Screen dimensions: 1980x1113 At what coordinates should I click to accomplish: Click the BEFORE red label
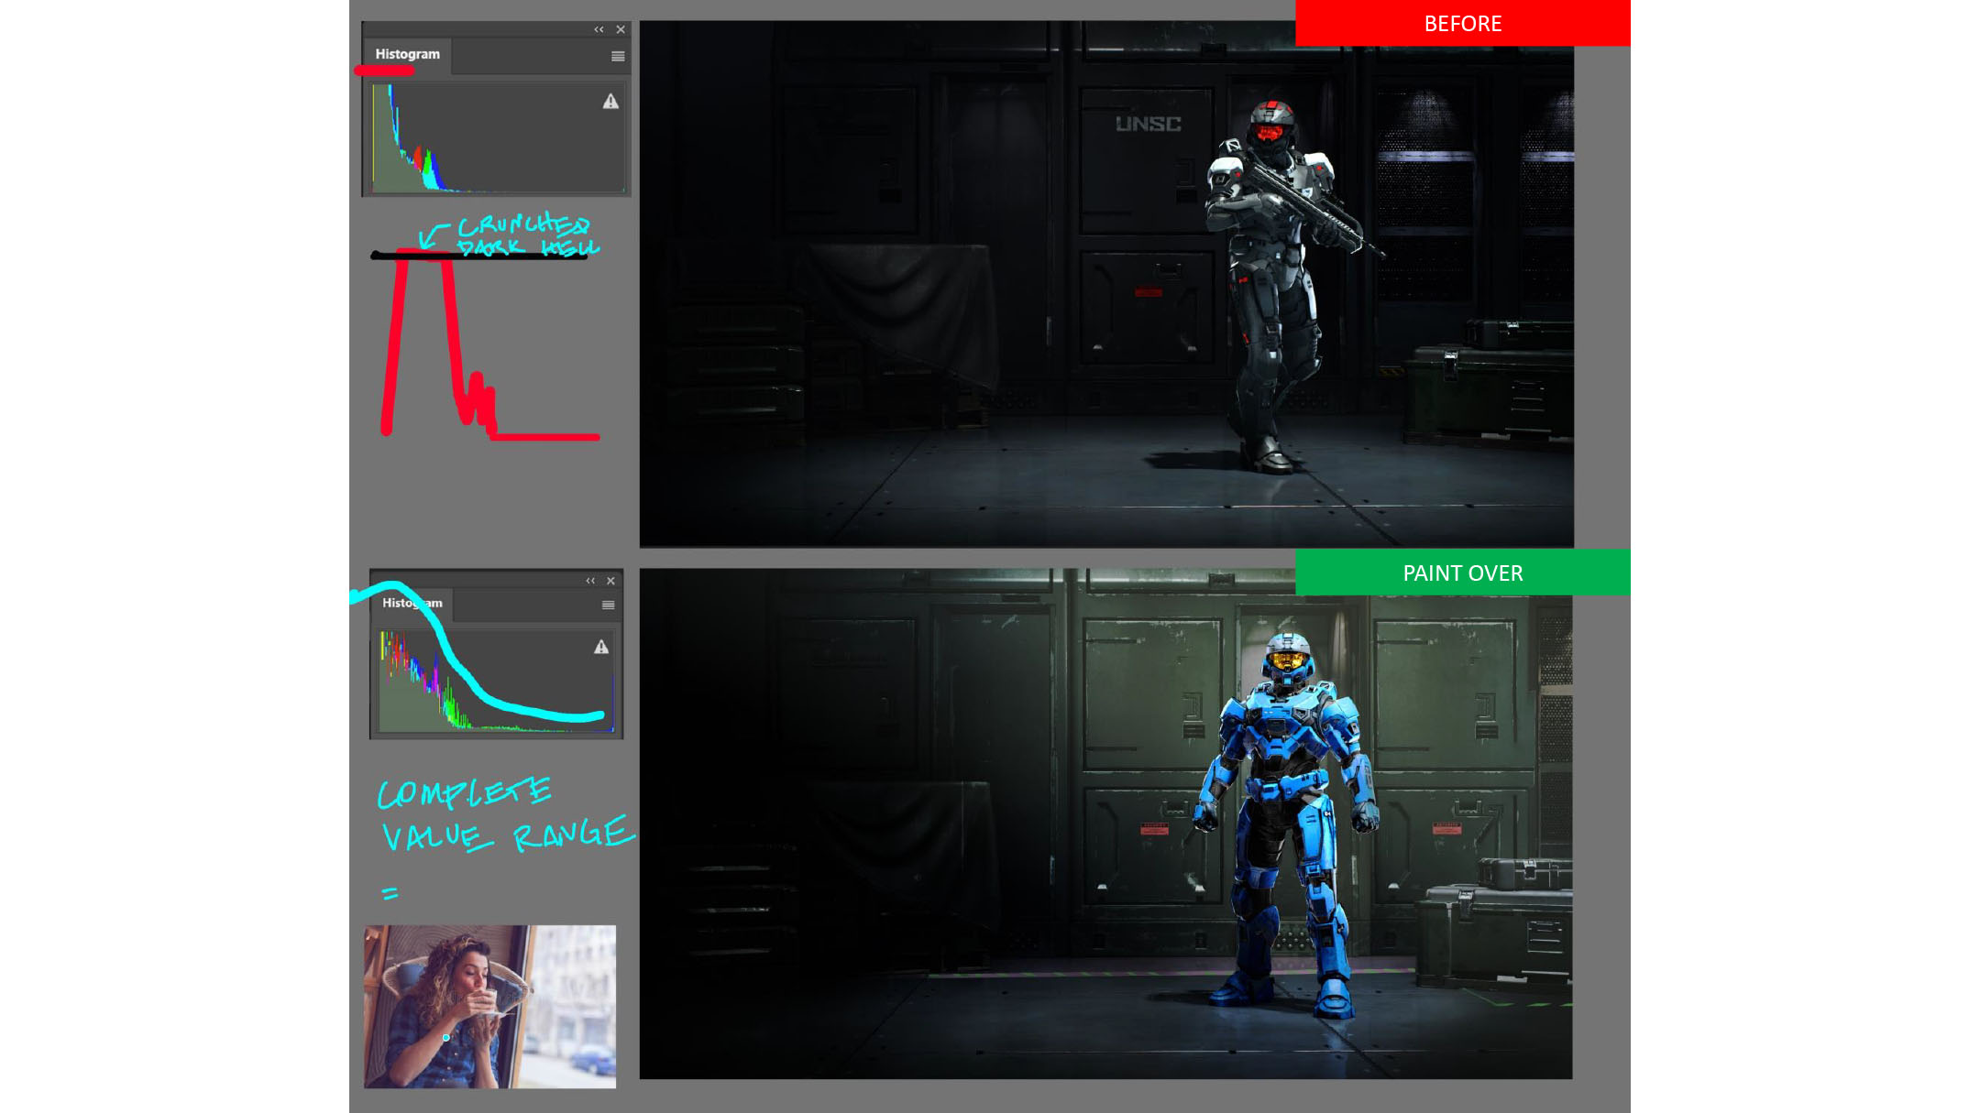[x=1462, y=23]
